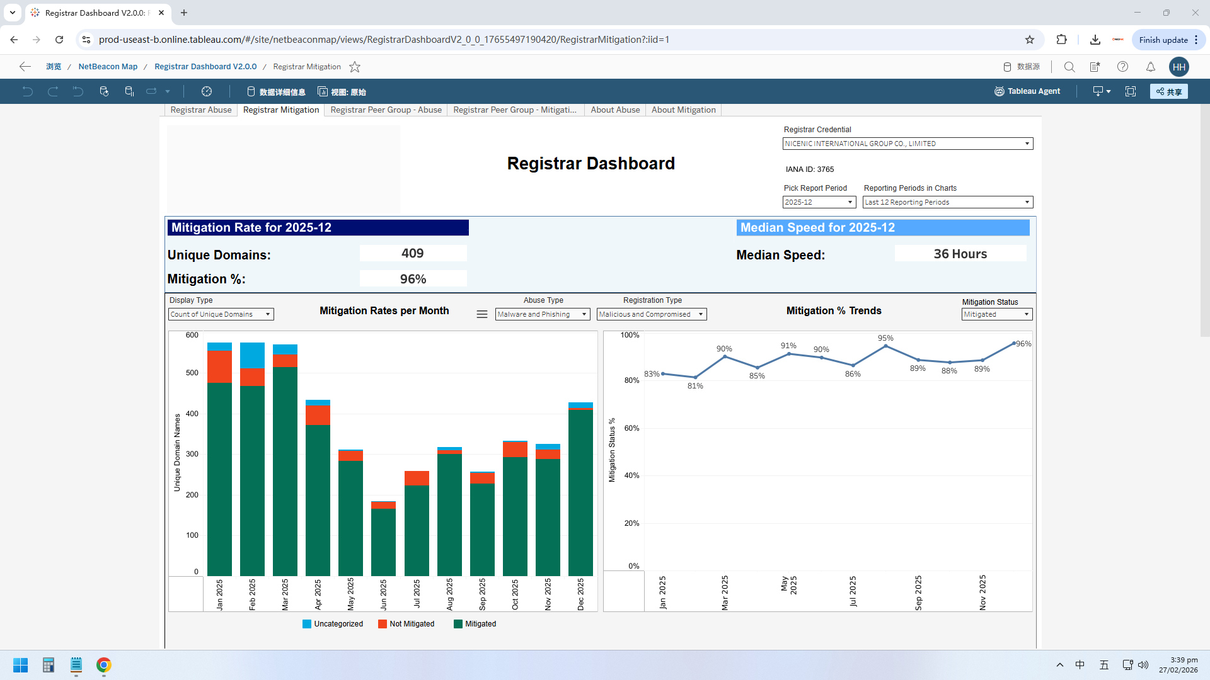The height and width of the screenshot is (680, 1210).
Task: Click the chart hamburger menu icon
Action: tap(482, 314)
